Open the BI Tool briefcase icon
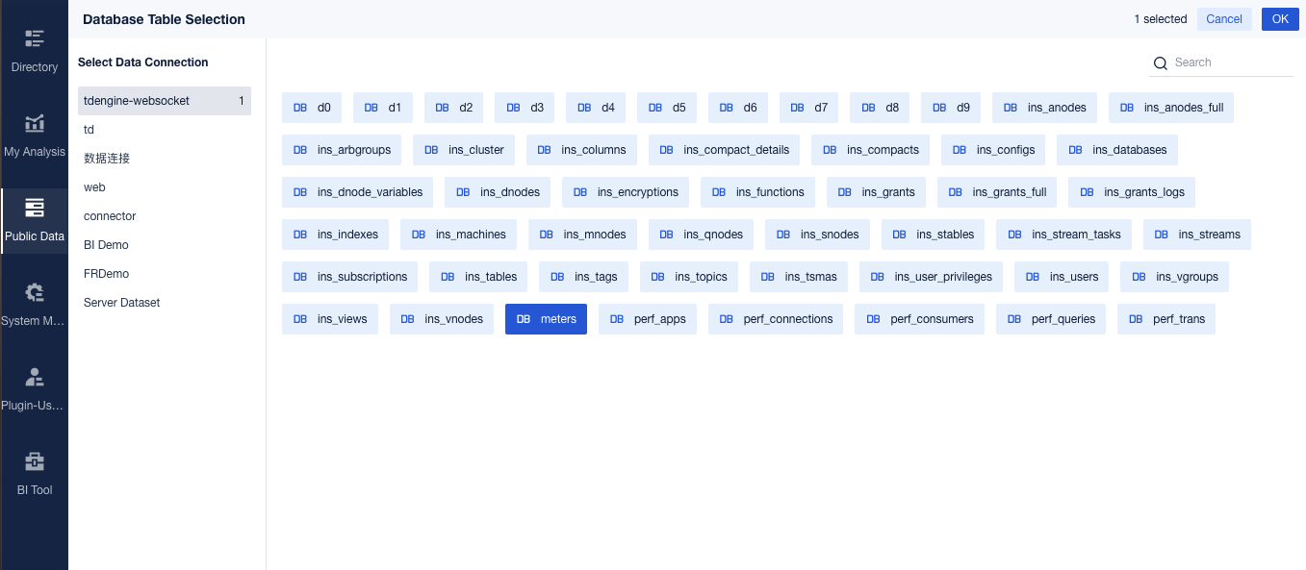 (x=35, y=461)
